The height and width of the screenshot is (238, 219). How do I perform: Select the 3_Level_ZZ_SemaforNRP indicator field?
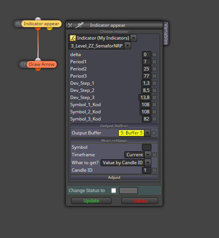click(97, 46)
